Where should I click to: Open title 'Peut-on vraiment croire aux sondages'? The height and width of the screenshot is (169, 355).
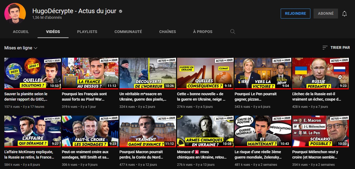point(86,155)
